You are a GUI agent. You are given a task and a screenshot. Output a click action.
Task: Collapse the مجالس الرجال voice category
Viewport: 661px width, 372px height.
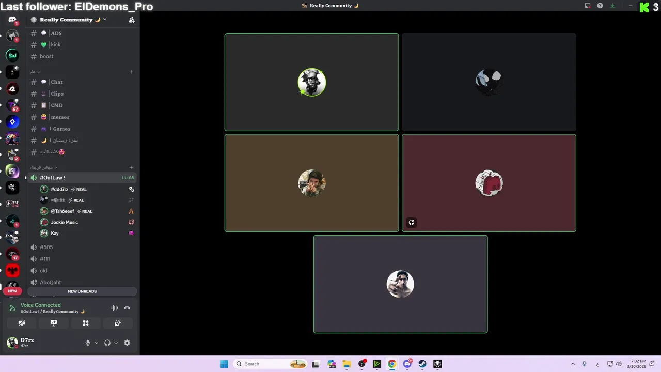click(x=43, y=167)
